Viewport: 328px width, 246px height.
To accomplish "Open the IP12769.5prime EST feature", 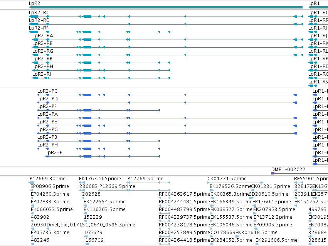I will (x=148, y=183).
